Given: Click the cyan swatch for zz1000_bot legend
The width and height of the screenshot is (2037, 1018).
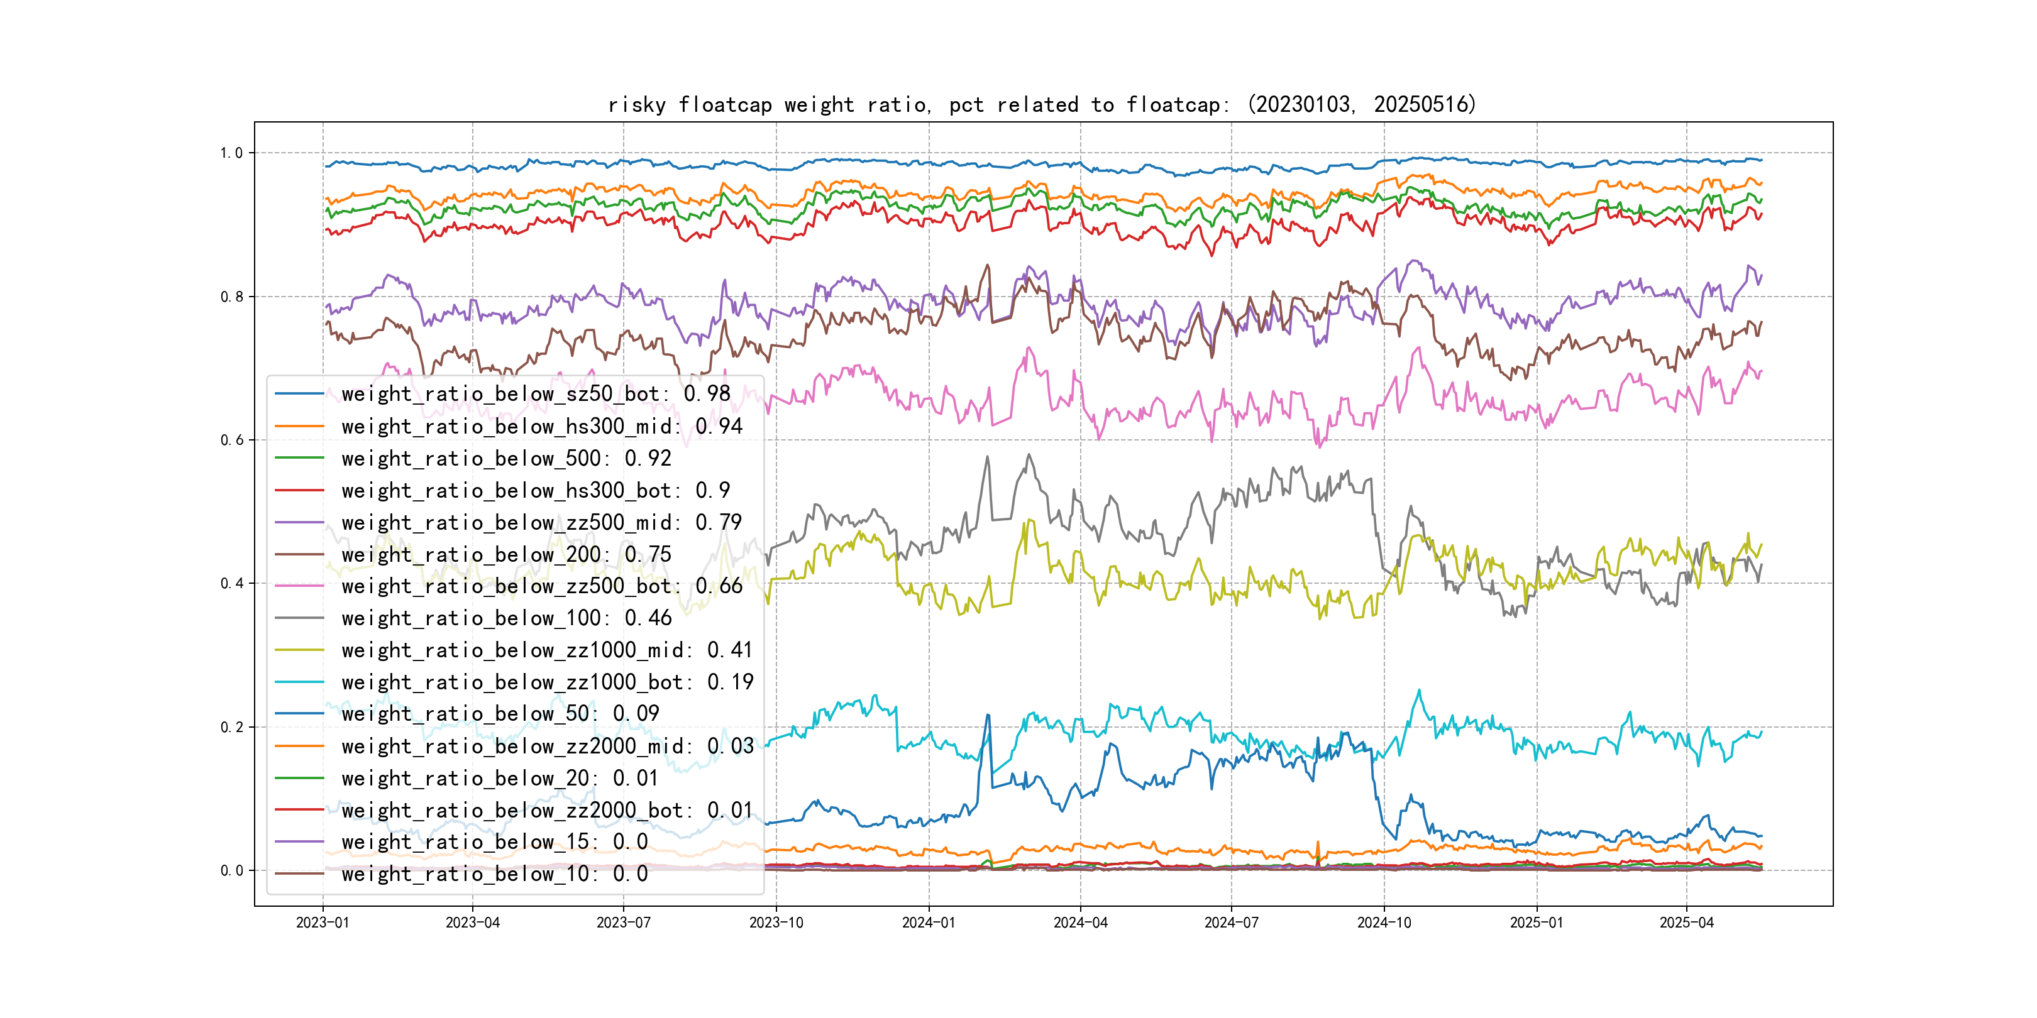Looking at the screenshot, I should (x=300, y=682).
